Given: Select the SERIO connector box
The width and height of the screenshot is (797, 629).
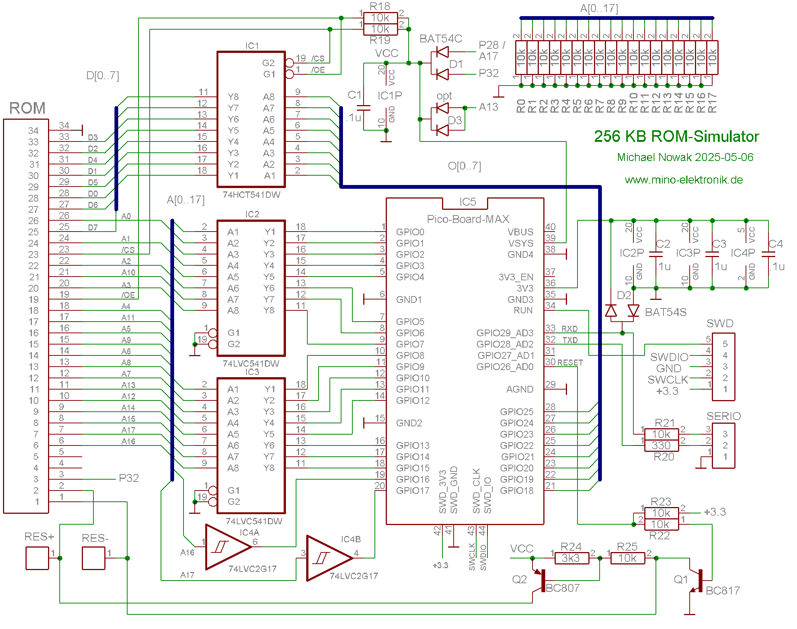Looking at the screenshot, I should [x=723, y=445].
